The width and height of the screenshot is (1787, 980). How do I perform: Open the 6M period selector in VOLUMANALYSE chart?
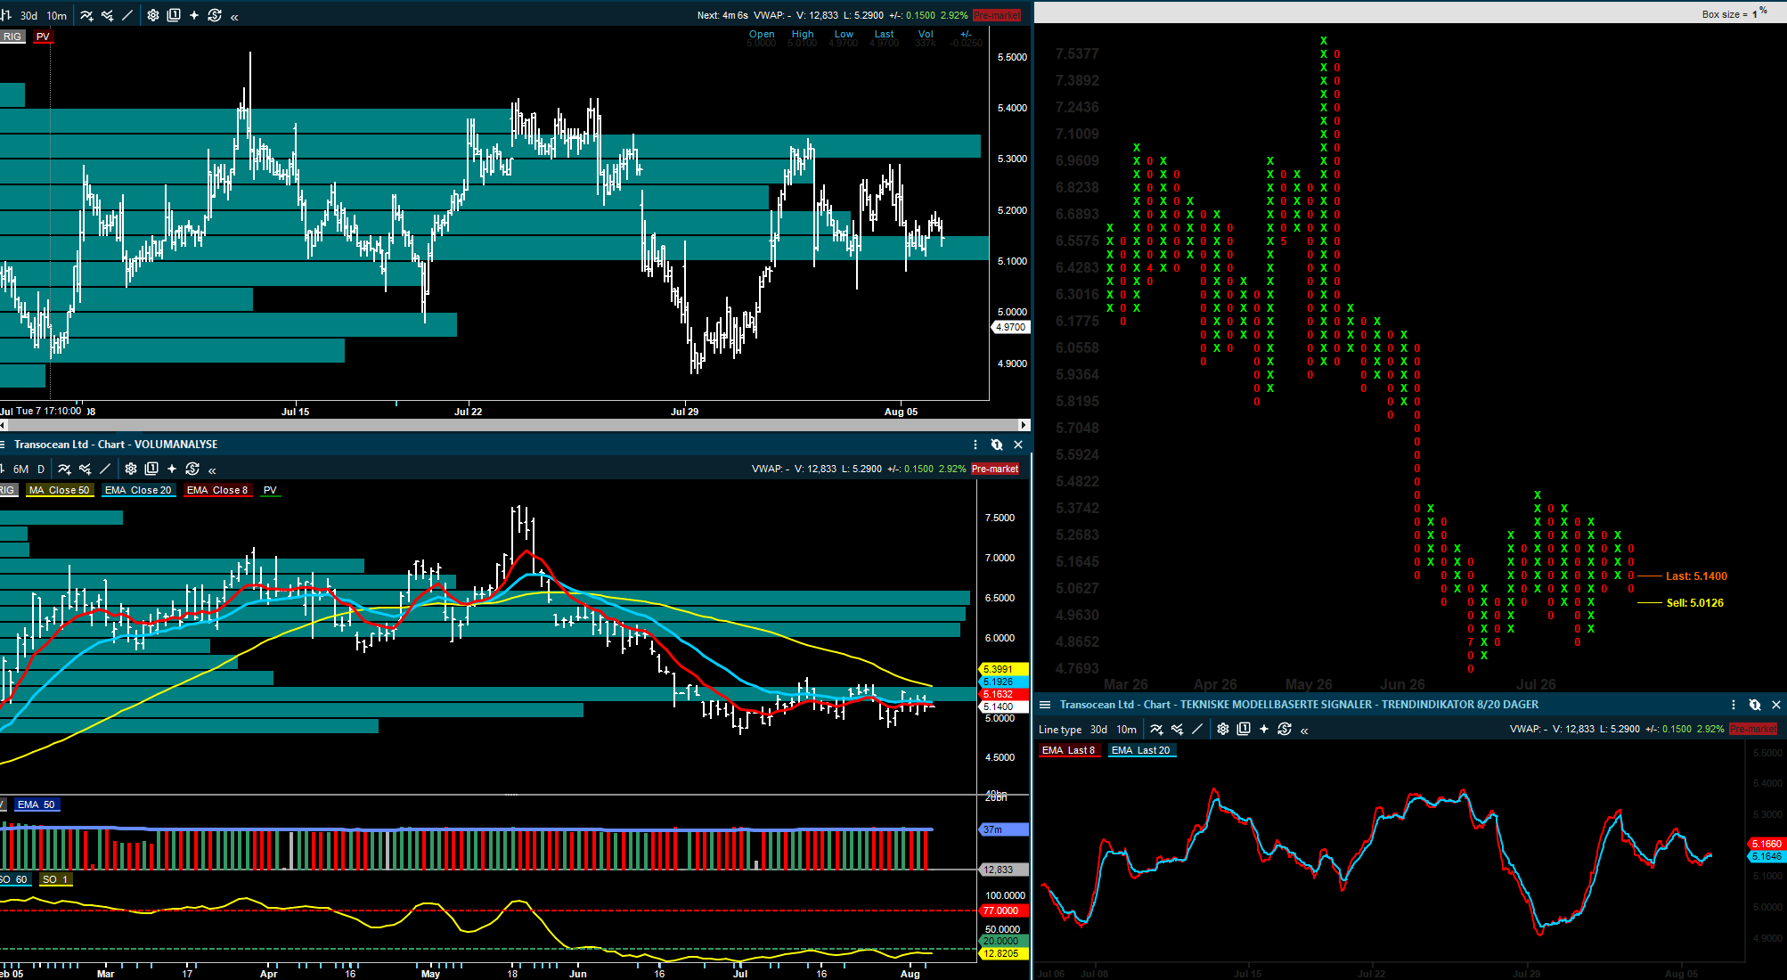coord(20,470)
